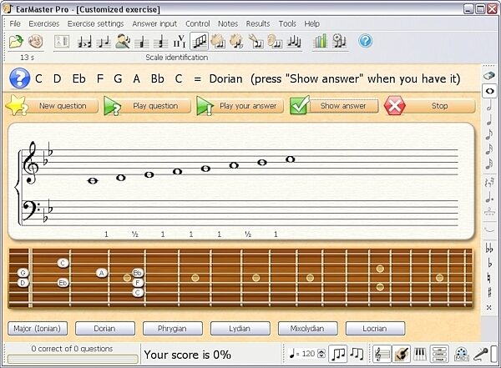Open the File menu
This screenshot has height=368, width=501.
coord(15,23)
